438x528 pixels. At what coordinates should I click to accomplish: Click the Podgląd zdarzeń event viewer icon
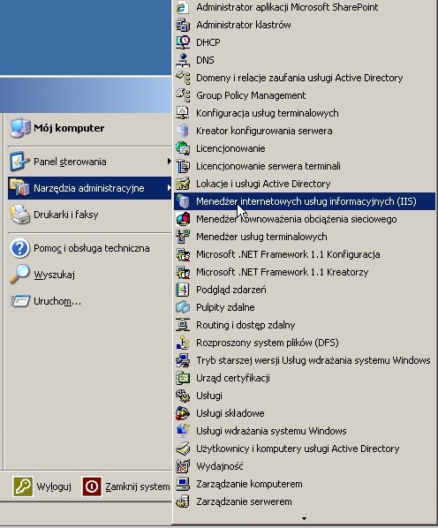pos(183,290)
